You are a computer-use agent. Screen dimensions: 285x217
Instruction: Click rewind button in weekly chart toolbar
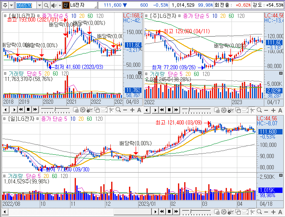162,110
